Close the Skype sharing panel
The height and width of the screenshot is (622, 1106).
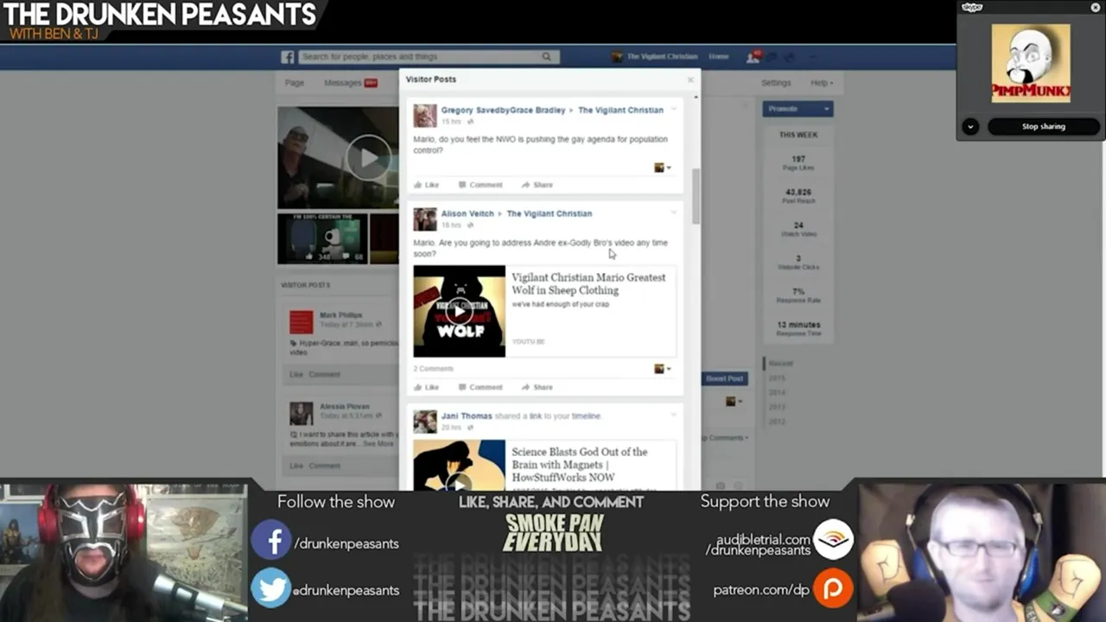coord(1095,8)
